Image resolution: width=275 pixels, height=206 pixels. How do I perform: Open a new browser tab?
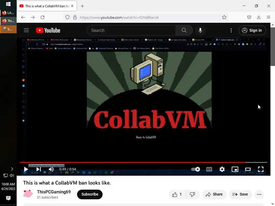[x=82, y=6]
